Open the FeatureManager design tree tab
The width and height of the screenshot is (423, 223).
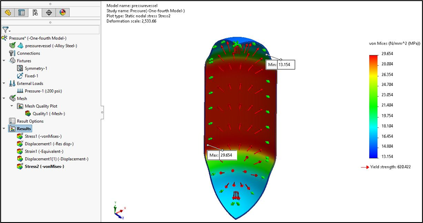click(x=8, y=13)
